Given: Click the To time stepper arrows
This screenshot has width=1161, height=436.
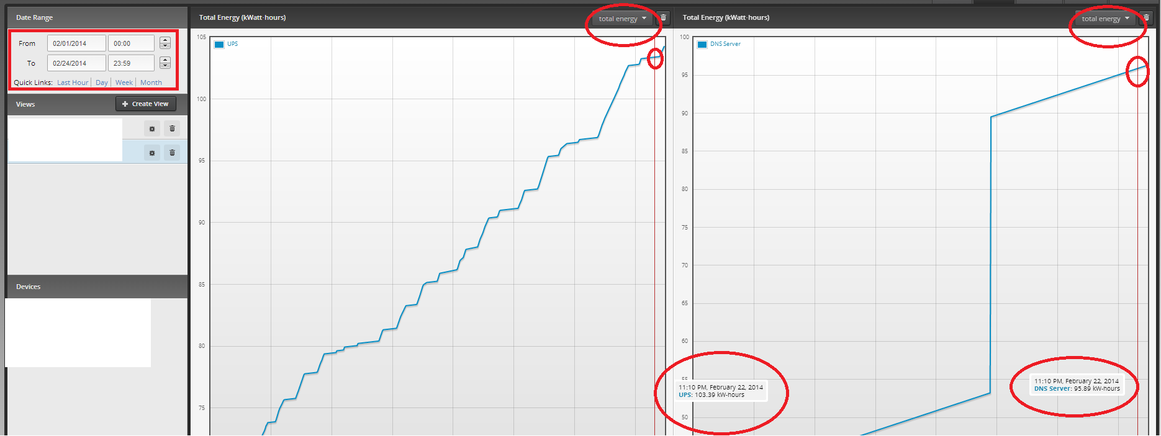Looking at the screenshot, I should tap(165, 63).
